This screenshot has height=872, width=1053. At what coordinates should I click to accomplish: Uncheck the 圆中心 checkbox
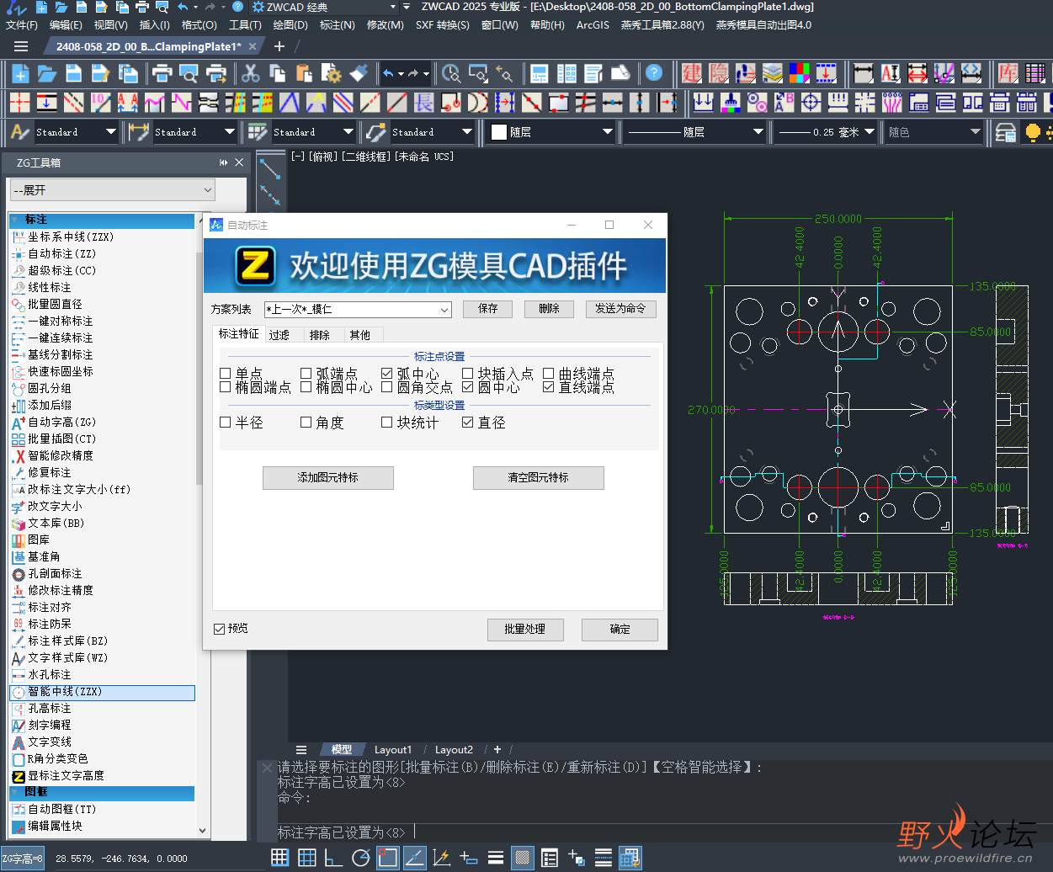pos(467,387)
